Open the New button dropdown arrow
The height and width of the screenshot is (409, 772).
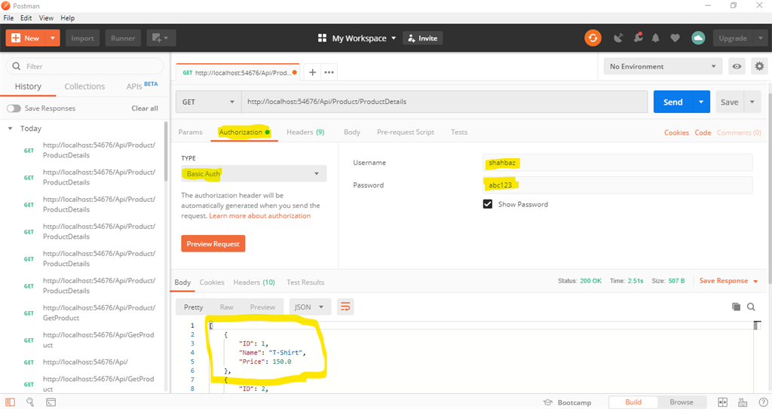[52, 38]
